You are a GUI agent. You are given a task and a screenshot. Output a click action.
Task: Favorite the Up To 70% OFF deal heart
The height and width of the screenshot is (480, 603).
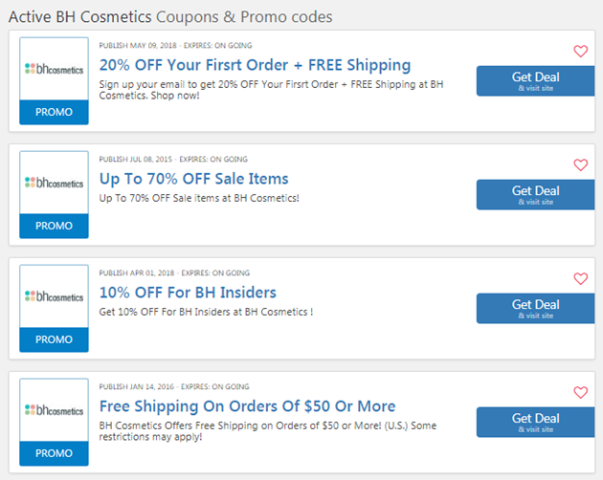click(581, 164)
